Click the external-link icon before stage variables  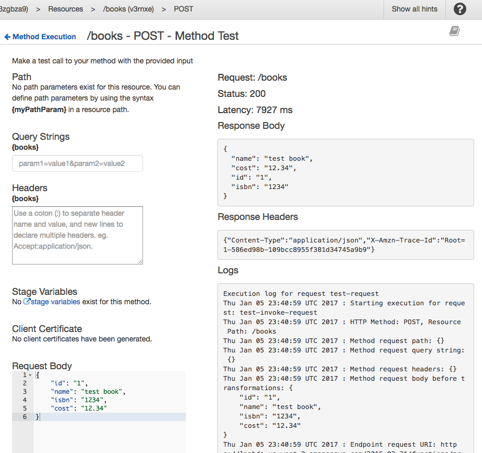(26, 301)
